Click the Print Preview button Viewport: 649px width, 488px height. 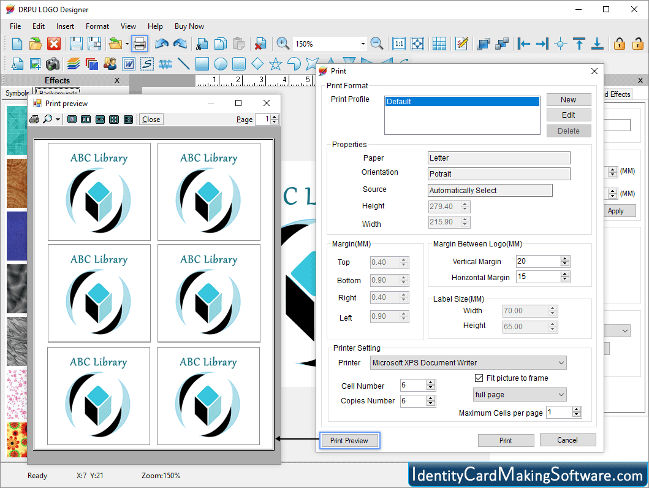point(349,440)
